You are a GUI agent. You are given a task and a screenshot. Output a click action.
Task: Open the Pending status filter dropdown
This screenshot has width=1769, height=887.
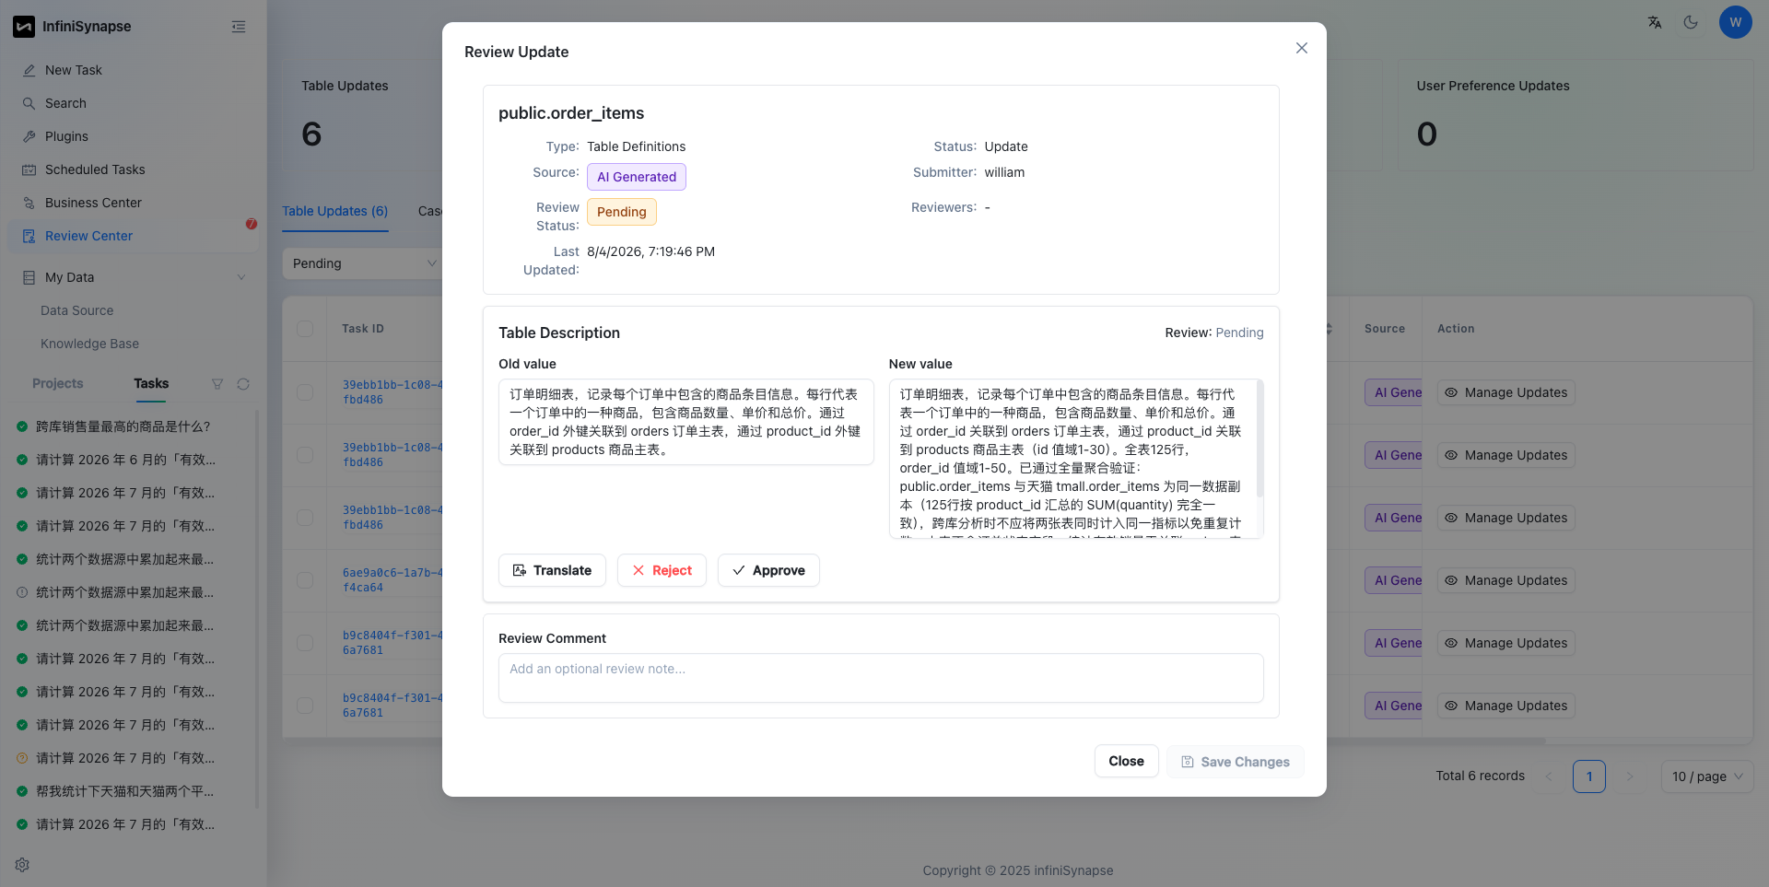pos(363,263)
